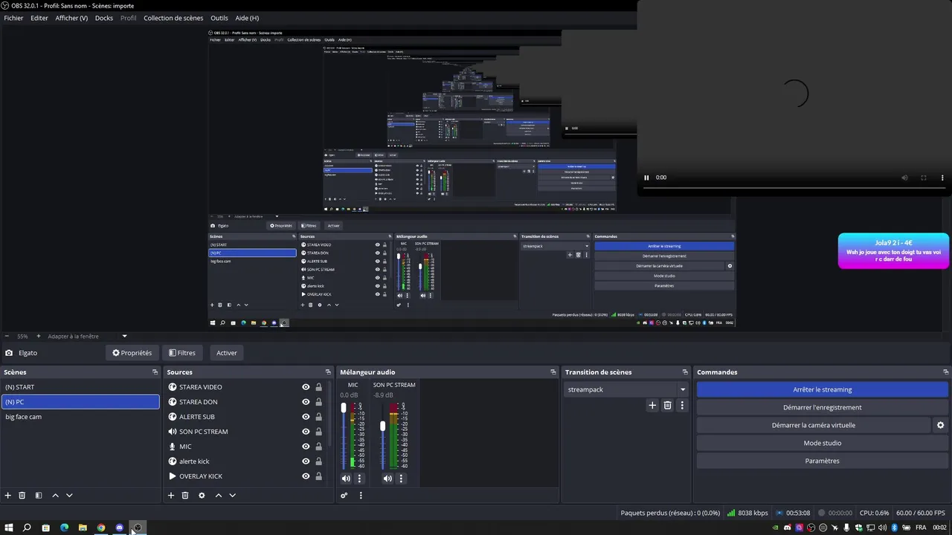Select the (N) START scene

click(x=80, y=387)
